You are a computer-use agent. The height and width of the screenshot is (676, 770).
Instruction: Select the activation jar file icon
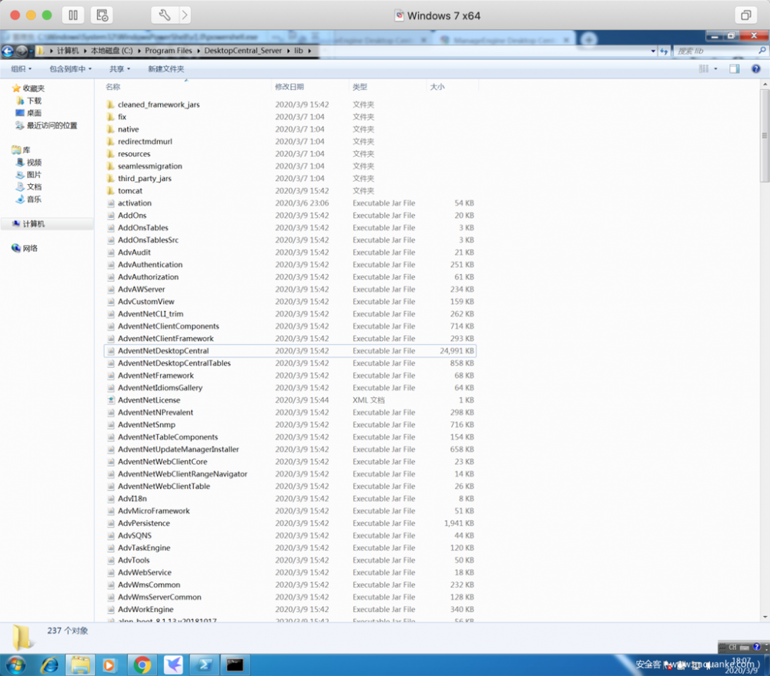click(111, 202)
